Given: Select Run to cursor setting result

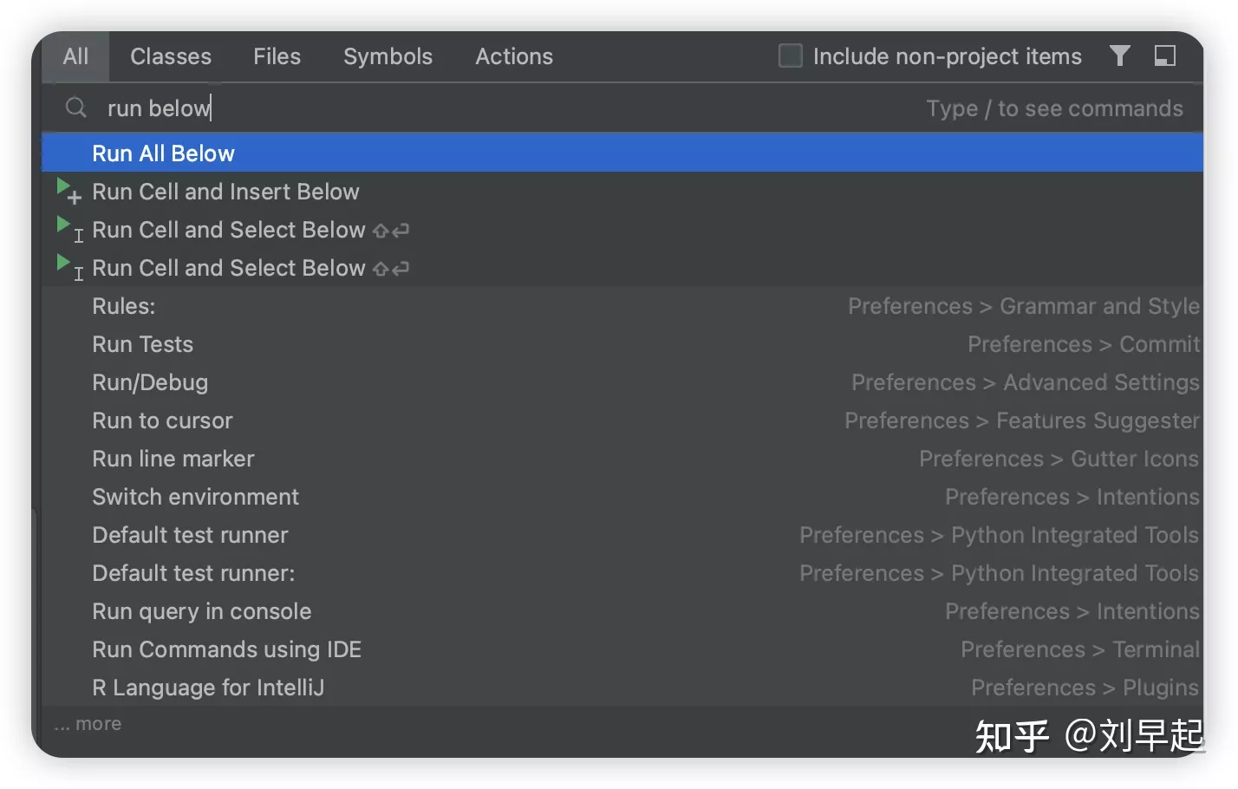Looking at the screenshot, I should pyautogui.click(x=622, y=421).
